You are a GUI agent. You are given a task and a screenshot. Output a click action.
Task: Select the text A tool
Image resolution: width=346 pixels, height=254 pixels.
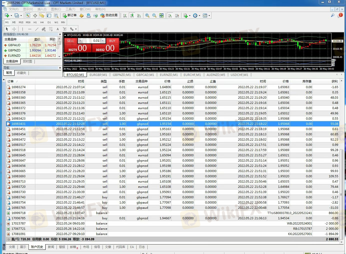point(58,29)
